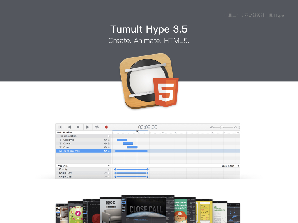This screenshot has height=223, width=298.
Task: Select the Origin (Left) end keyframe
Action: pos(147,173)
